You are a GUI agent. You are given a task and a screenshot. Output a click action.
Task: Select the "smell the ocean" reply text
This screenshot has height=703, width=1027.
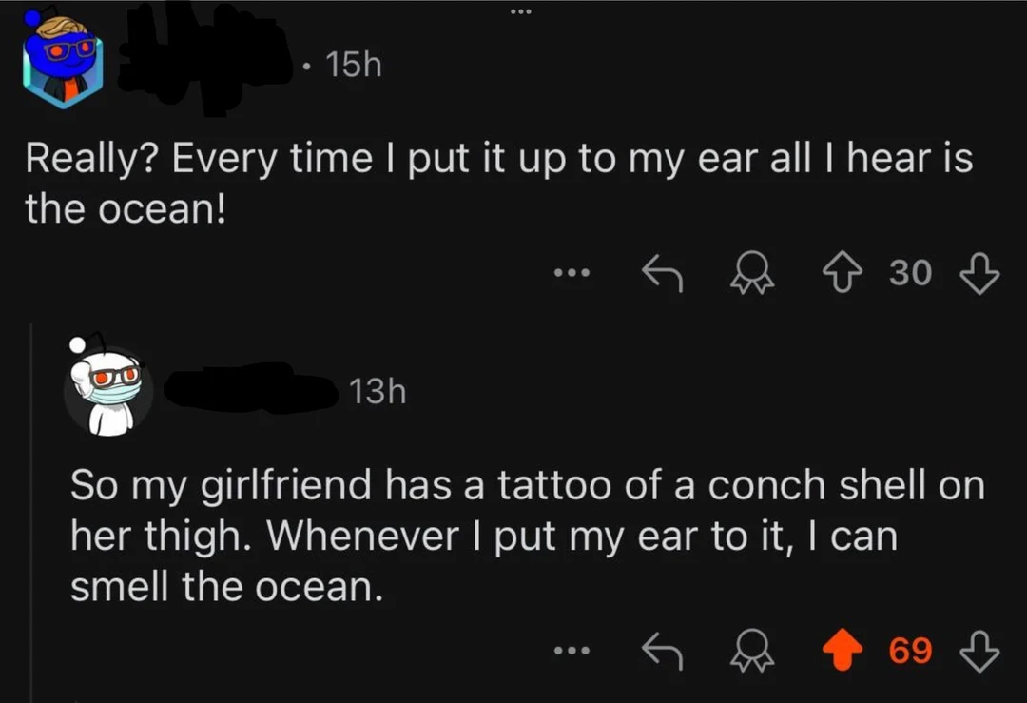(527, 536)
